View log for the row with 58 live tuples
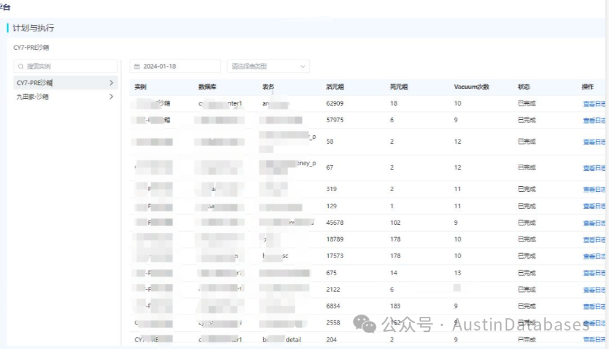This screenshot has width=609, height=349. tap(594, 142)
